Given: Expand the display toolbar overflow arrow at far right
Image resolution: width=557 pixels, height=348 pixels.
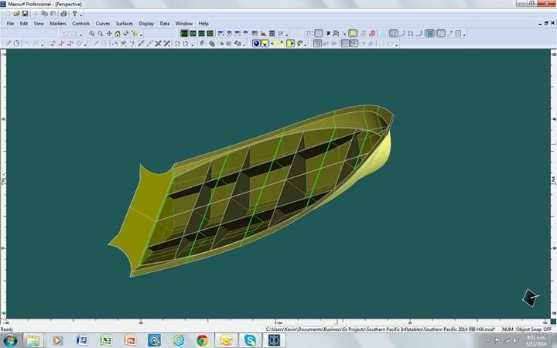Looking at the screenshot, I should coord(464,35).
